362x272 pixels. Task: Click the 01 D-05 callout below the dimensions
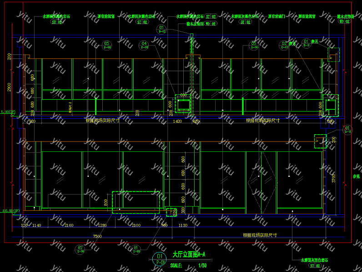pyautogui.click(x=136, y=248)
